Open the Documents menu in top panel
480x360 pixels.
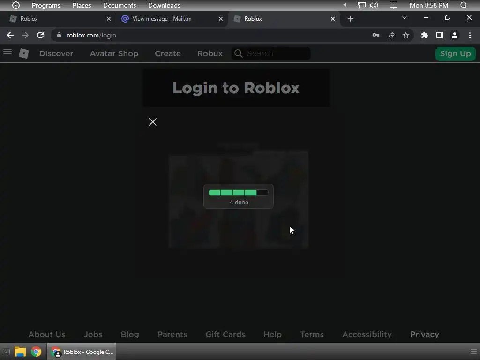(120, 5)
